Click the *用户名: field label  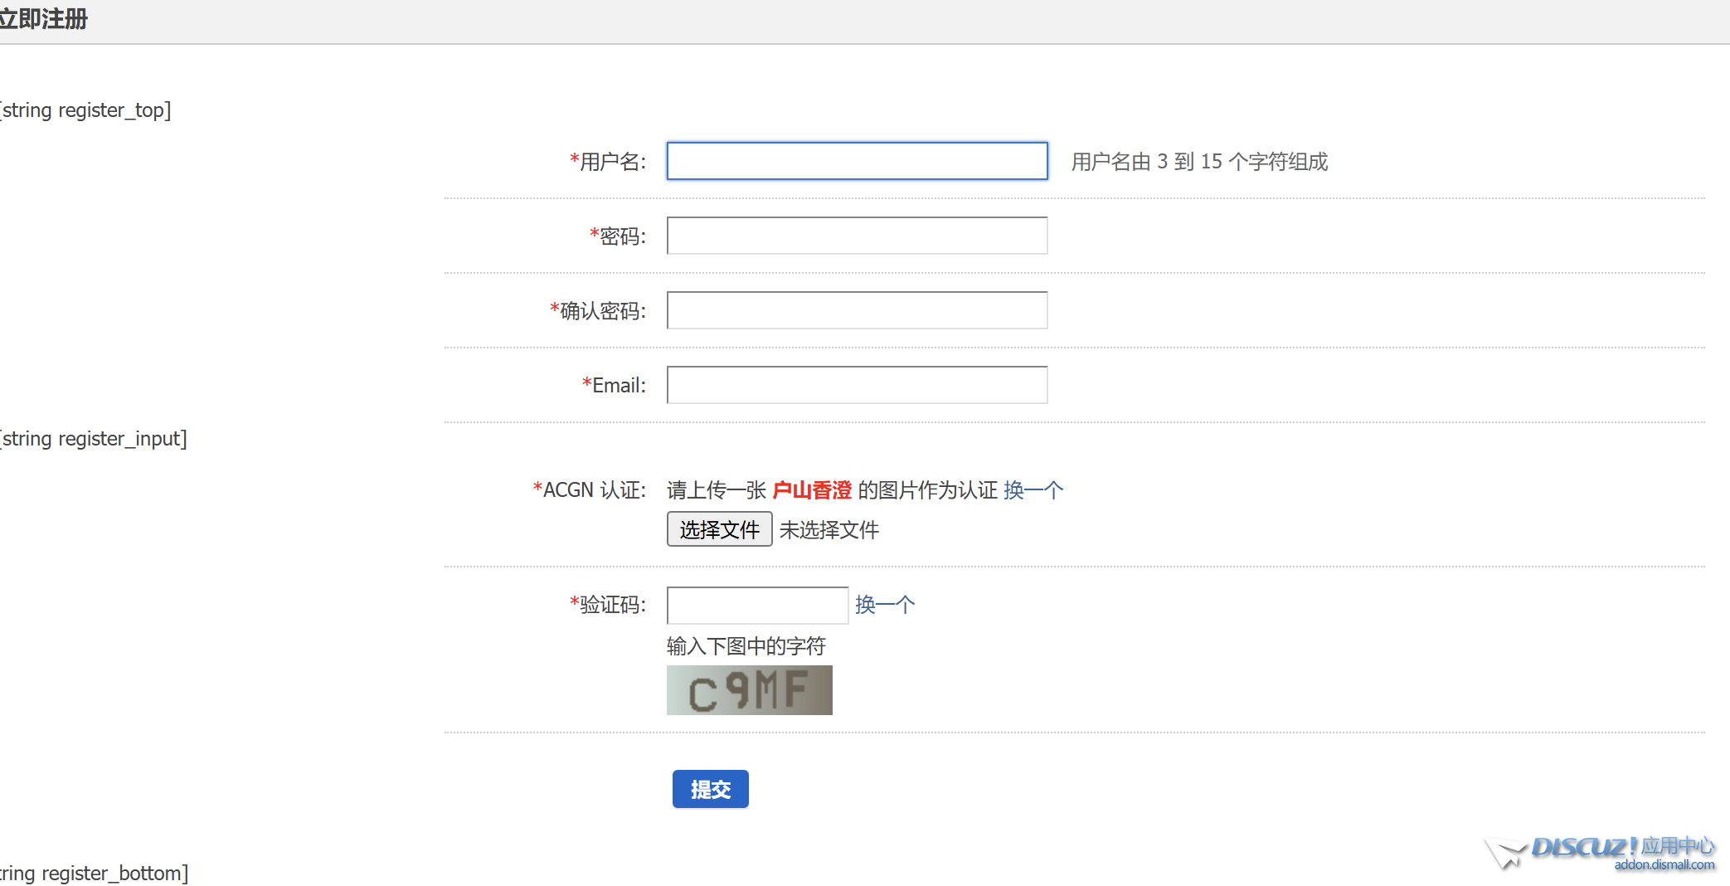click(608, 162)
